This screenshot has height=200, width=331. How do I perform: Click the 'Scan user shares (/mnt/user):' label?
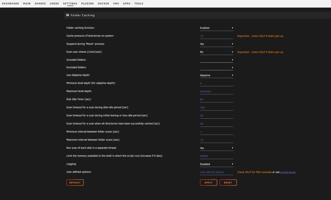point(84,52)
